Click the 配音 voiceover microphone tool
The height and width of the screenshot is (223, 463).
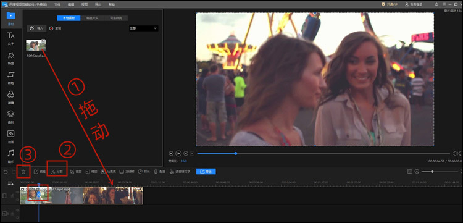click(160, 172)
